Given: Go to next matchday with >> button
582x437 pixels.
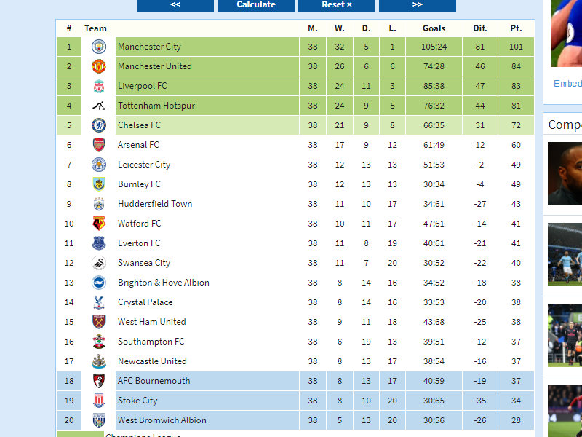Looking at the screenshot, I should (417, 4).
